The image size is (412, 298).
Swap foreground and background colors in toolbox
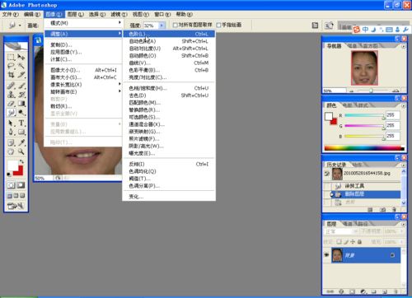pos(21,162)
